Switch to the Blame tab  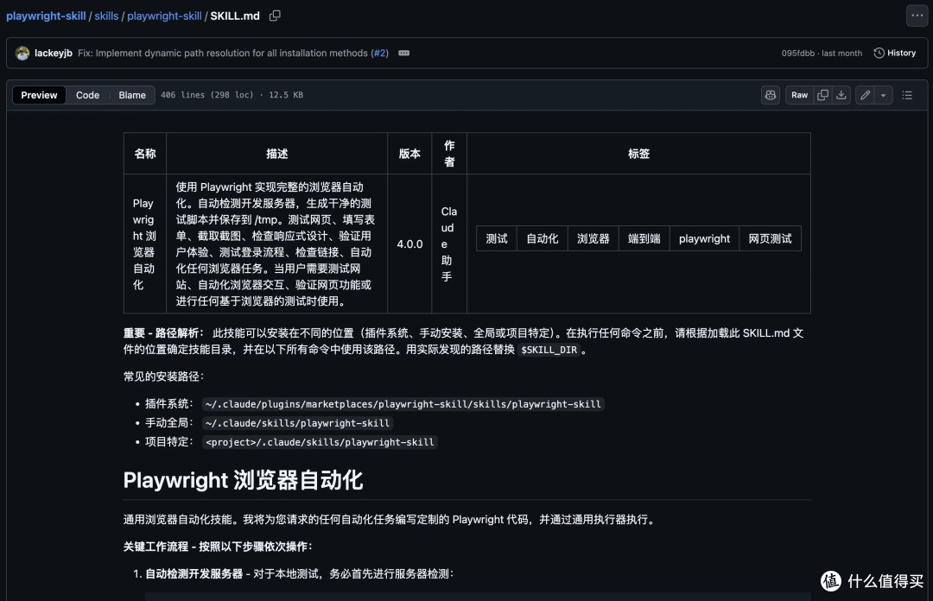[132, 95]
